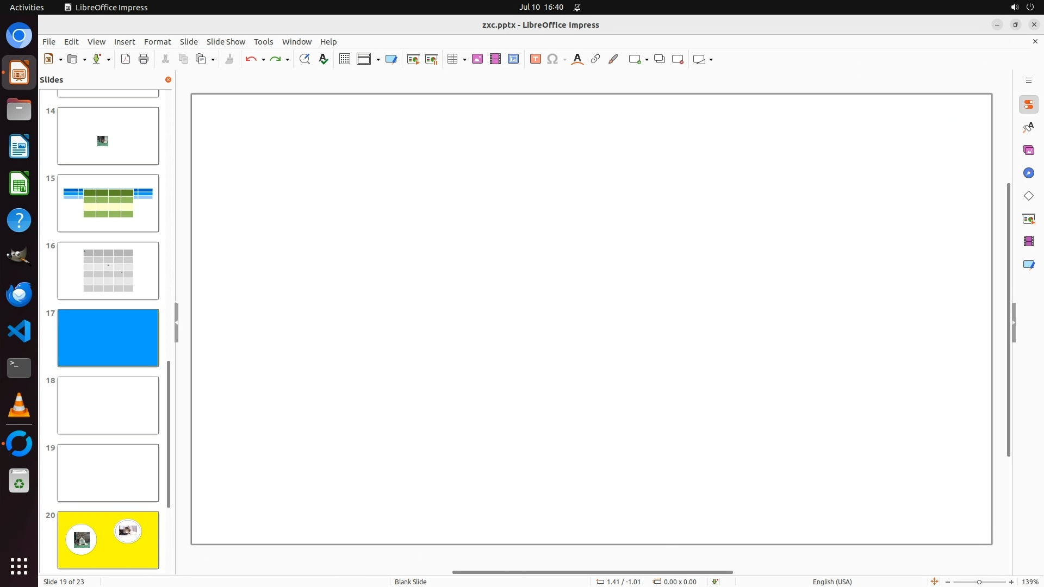Screen dimensions: 1044x587
Task: Select the blue slide 17 thumbnail
Action: point(108,338)
